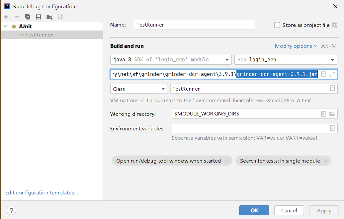This screenshot has width=344, height=219.
Task: Remove the Search for tests option tag
Action: click(x=326, y=161)
